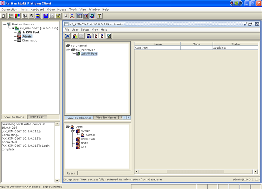Image resolution: width=262 pixels, height=189 pixels.
Task: Select the single mouse cursor icon
Action: point(66,16)
